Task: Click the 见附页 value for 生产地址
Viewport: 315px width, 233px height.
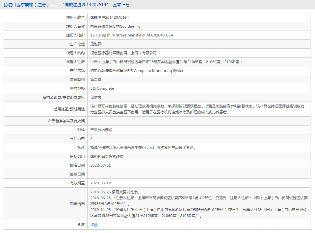Action: (96, 44)
